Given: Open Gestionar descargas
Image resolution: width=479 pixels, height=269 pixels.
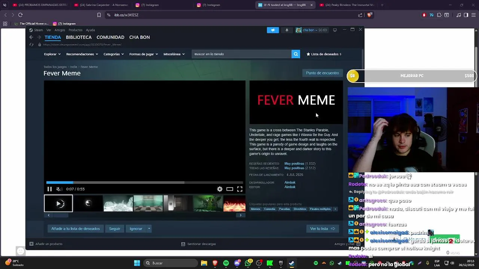Looking at the screenshot, I should point(198,244).
